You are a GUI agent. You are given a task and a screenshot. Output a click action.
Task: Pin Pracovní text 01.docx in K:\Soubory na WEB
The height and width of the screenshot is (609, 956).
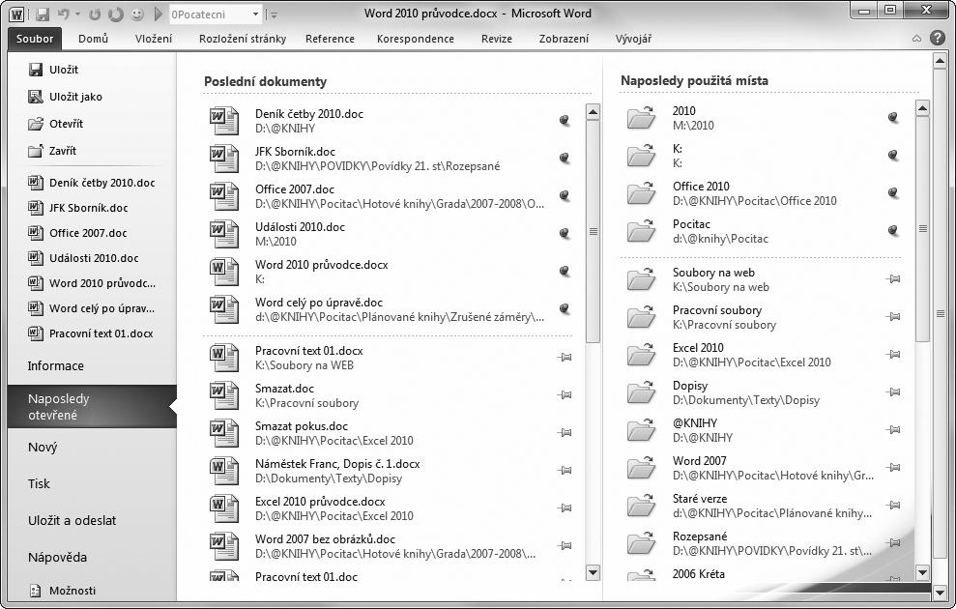[x=565, y=358]
